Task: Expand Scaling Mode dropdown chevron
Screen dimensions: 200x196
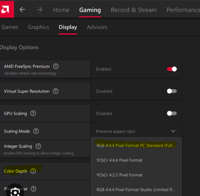Action: pyautogui.click(x=173, y=131)
